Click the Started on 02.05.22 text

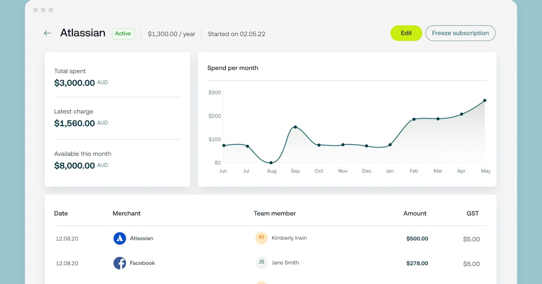[236, 34]
